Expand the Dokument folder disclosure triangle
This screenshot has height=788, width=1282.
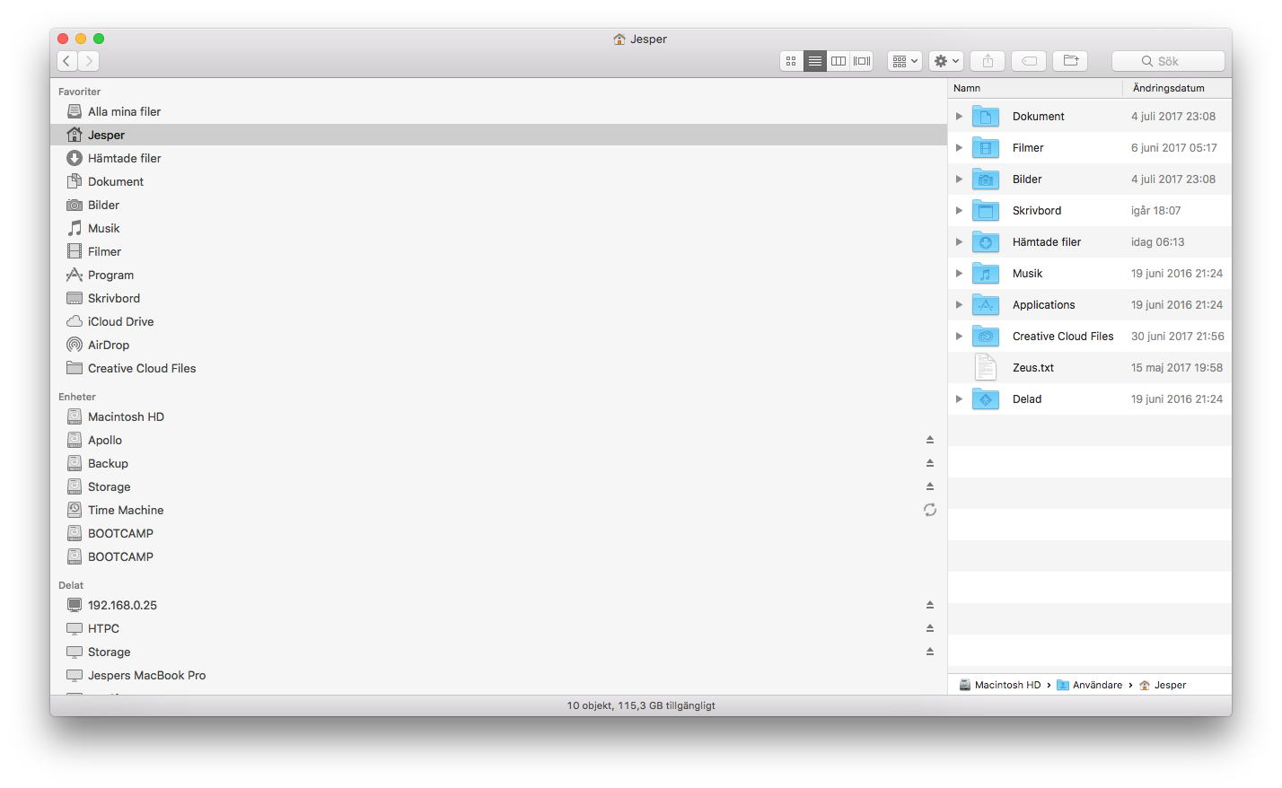pos(959,117)
